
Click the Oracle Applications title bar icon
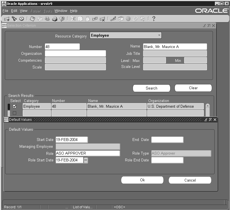tap(4, 4)
